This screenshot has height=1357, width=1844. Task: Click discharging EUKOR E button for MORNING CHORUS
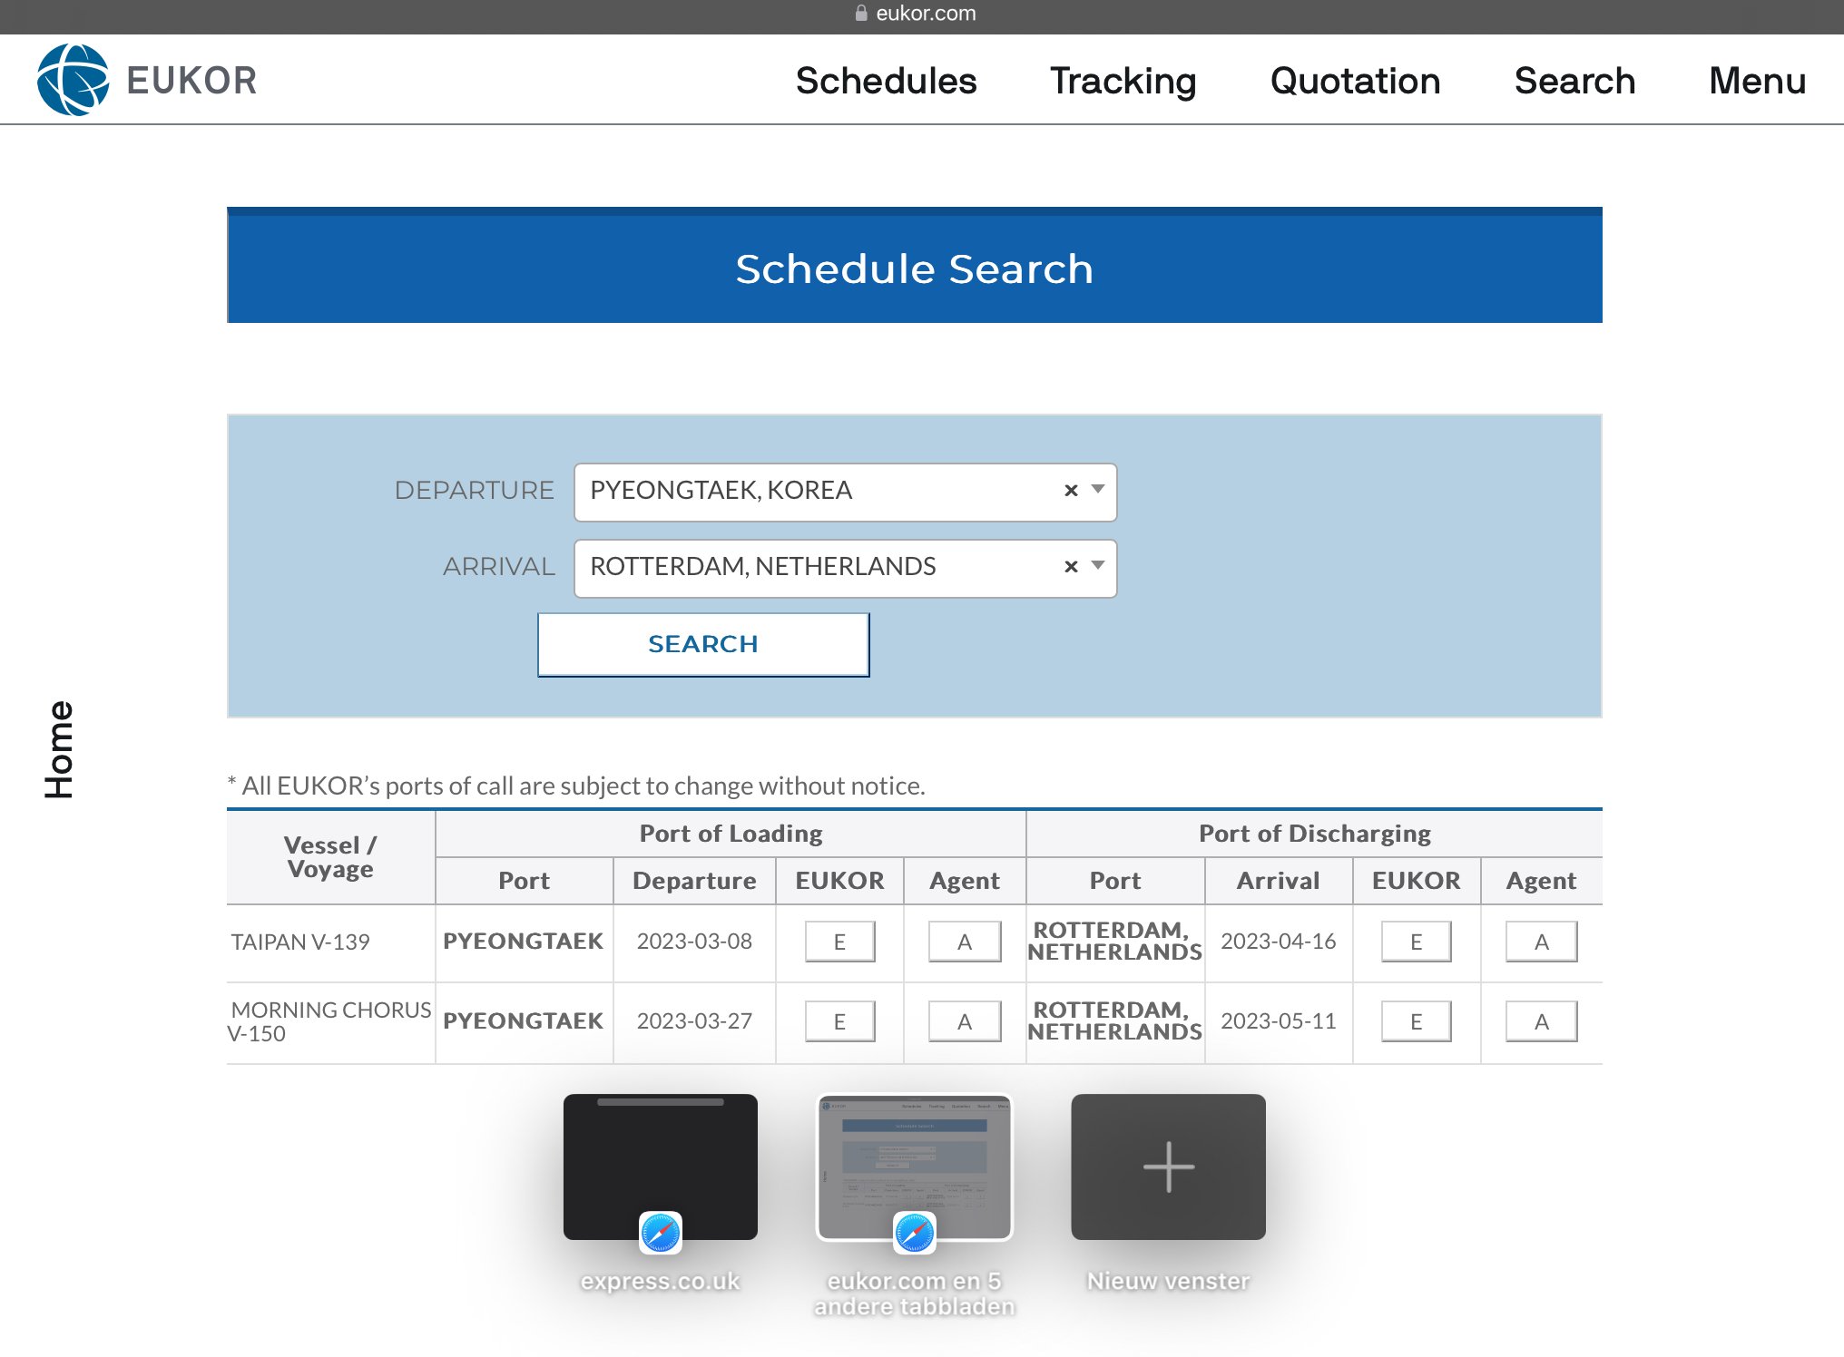[1416, 1021]
